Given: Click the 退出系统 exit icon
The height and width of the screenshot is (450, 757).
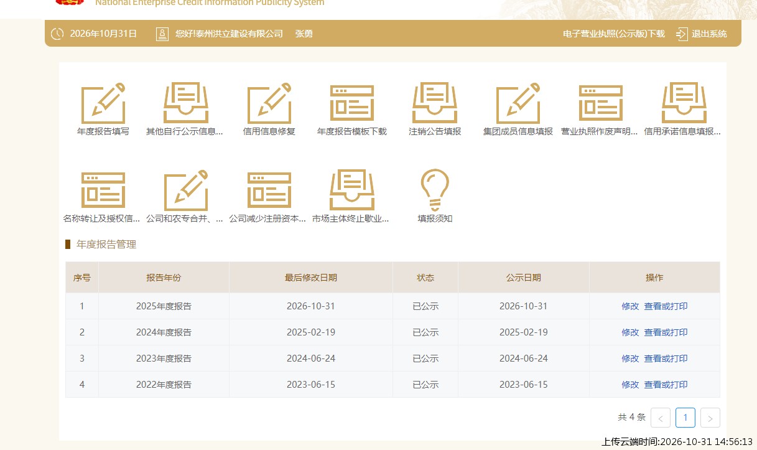Looking at the screenshot, I should pos(682,34).
